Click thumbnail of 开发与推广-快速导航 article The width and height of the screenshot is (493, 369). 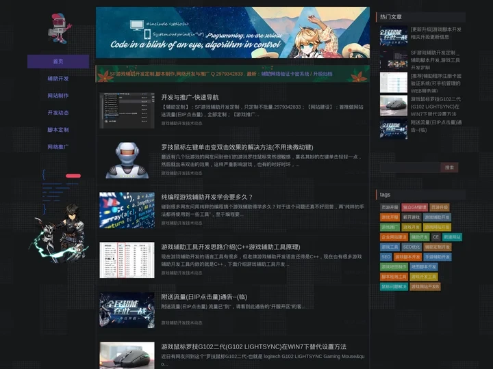127,111
